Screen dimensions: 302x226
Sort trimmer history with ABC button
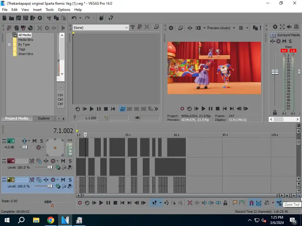point(133,27)
